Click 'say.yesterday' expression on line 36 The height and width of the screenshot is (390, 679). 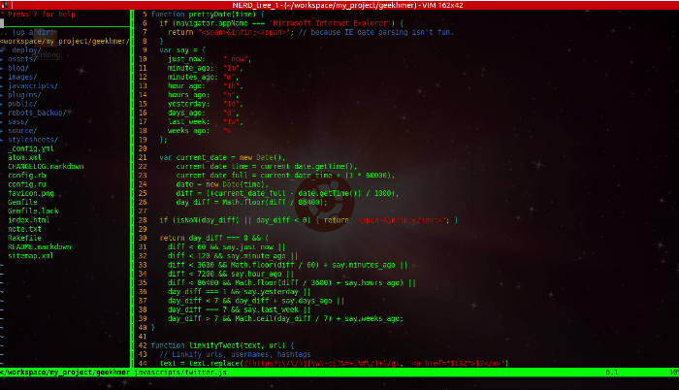click(x=271, y=292)
